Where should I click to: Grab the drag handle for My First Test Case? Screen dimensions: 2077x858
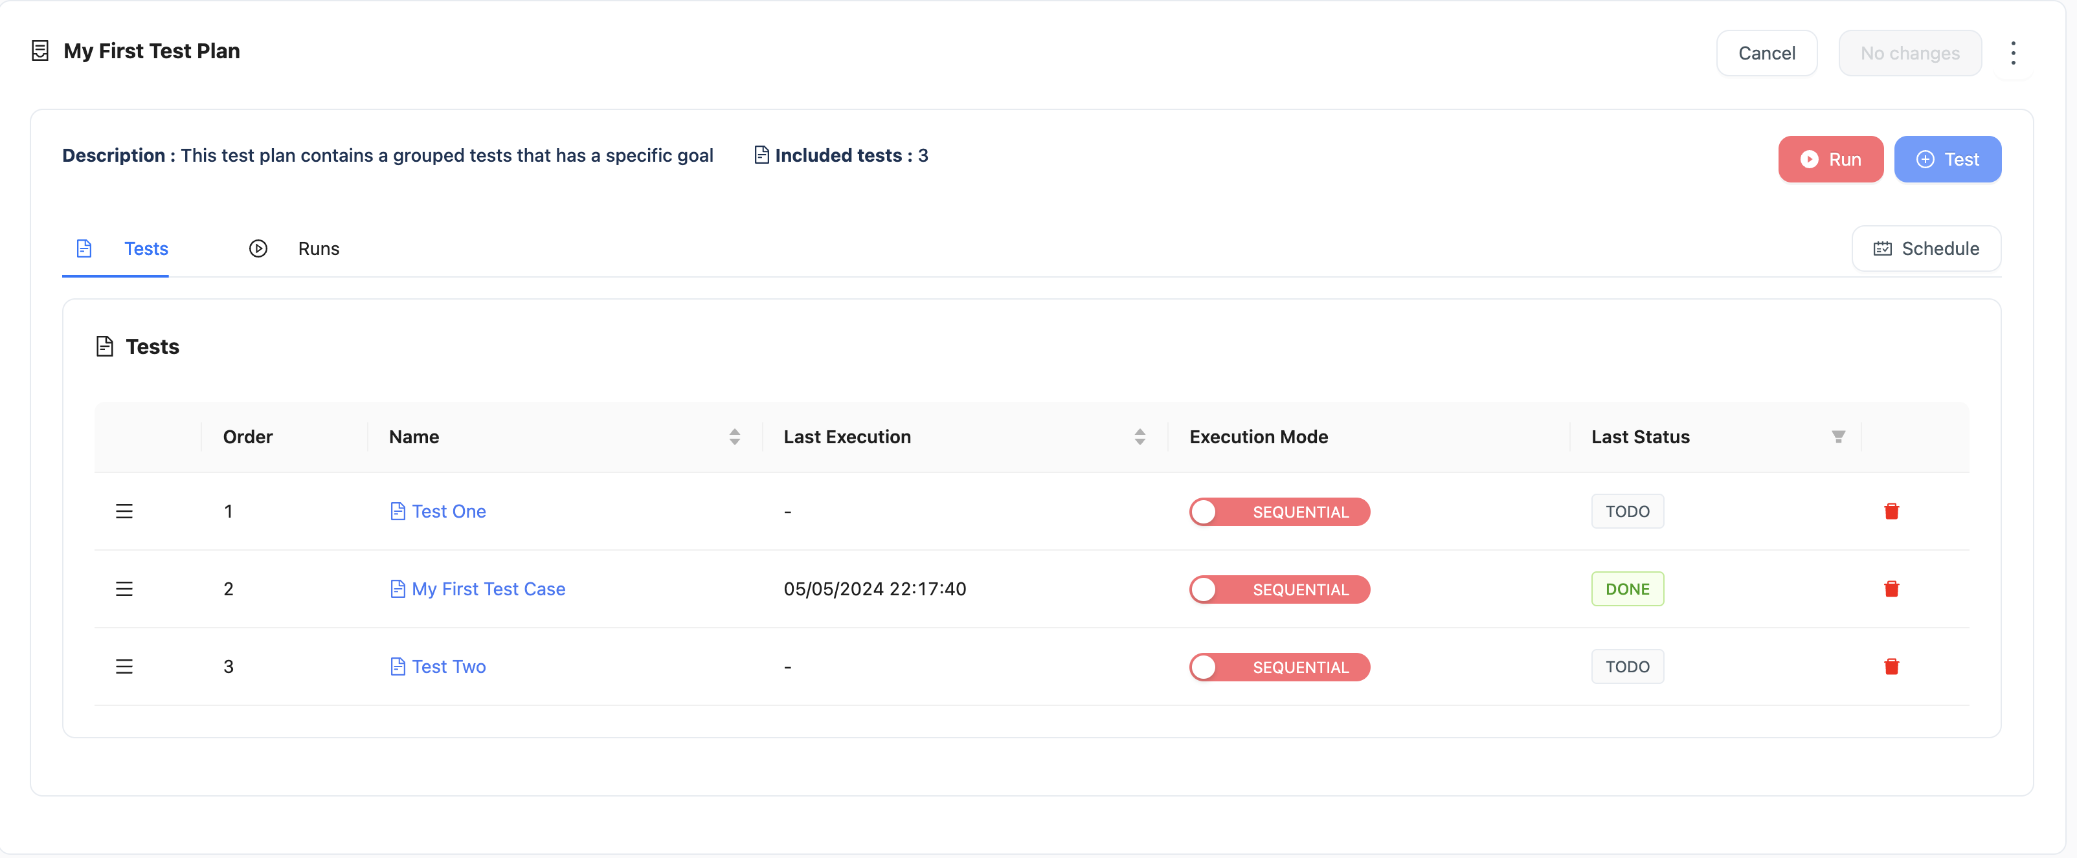(x=124, y=589)
